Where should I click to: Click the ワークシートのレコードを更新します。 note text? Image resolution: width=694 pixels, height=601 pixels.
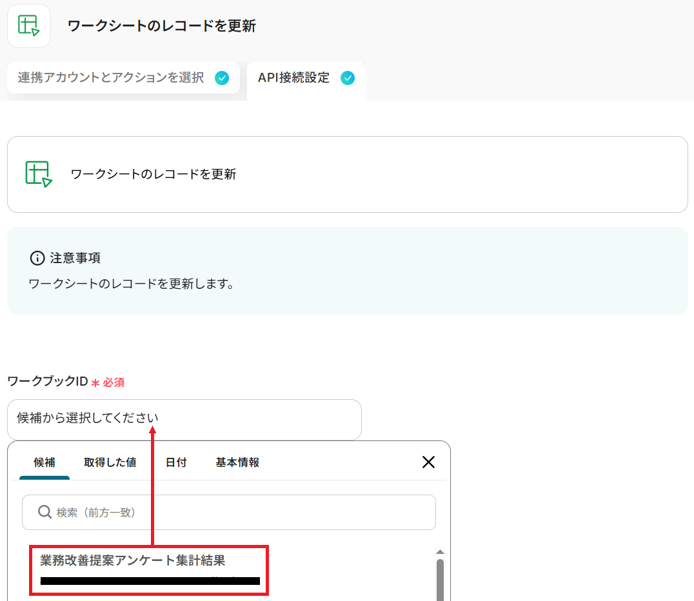(x=132, y=283)
